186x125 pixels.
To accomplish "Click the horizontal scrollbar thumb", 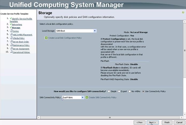I will [x=110, y=118].
